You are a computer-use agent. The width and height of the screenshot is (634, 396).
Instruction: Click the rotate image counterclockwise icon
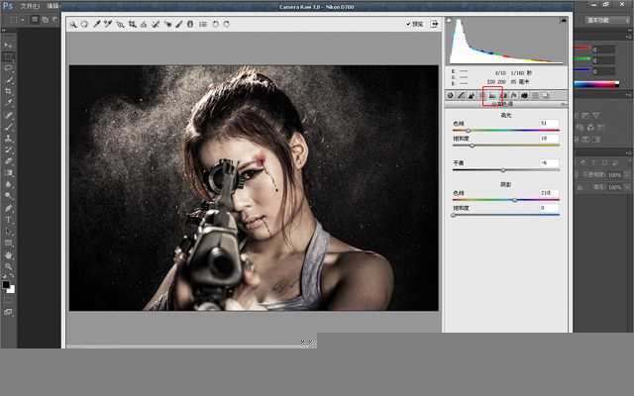click(x=216, y=24)
